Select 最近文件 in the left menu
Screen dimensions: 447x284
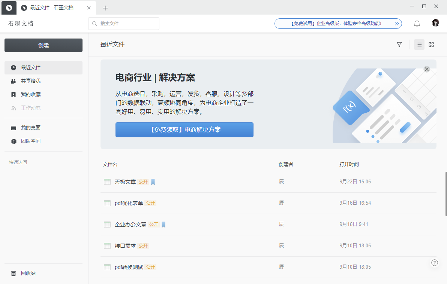[30, 68]
